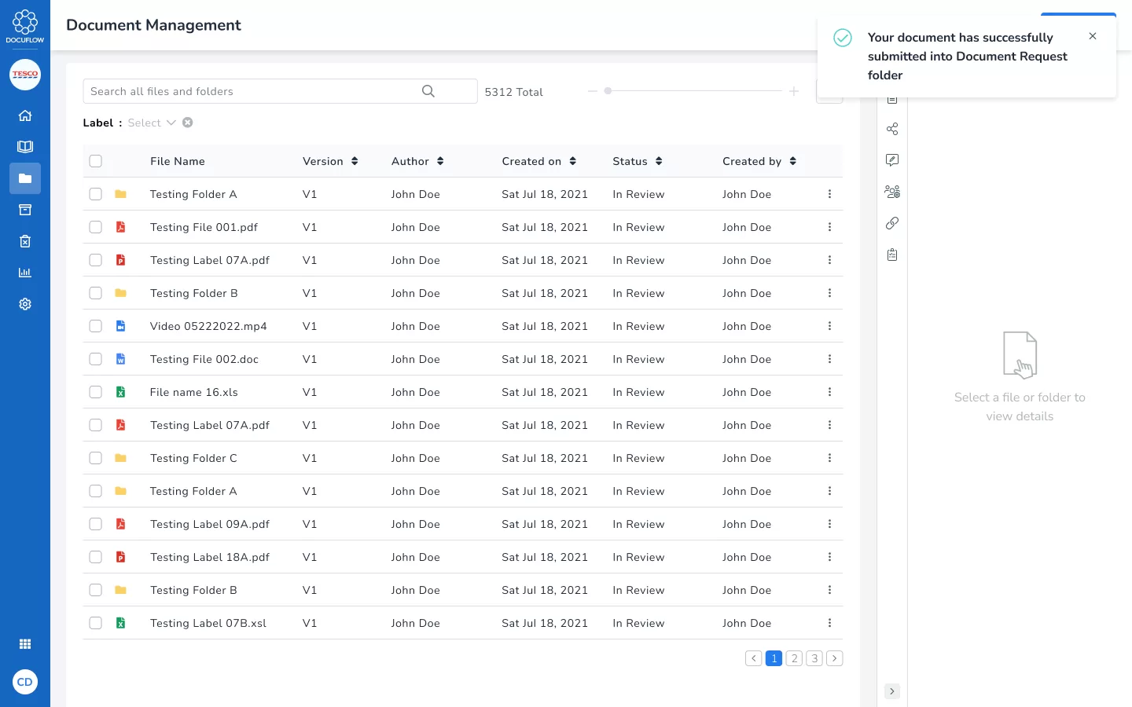The image size is (1132, 707).
Task: Open Testing File 002.doc file name
Action: 204,359
